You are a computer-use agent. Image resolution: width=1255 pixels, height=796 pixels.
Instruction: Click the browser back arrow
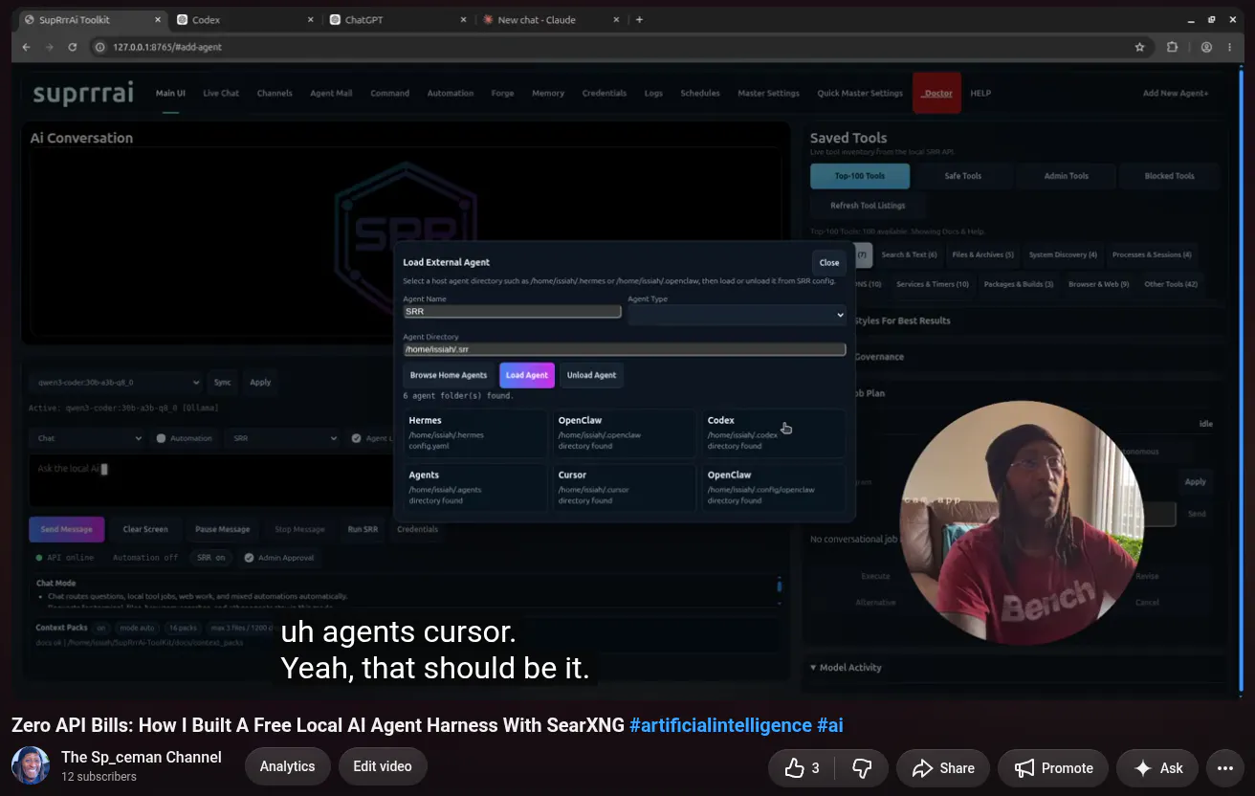point(28,47)
